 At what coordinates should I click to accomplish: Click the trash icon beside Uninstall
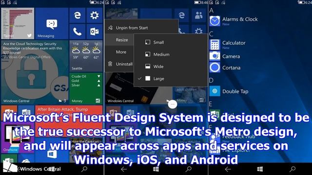point(110,64)
